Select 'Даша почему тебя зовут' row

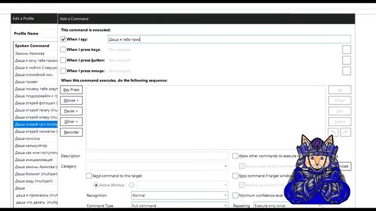[x=35, y=89]
